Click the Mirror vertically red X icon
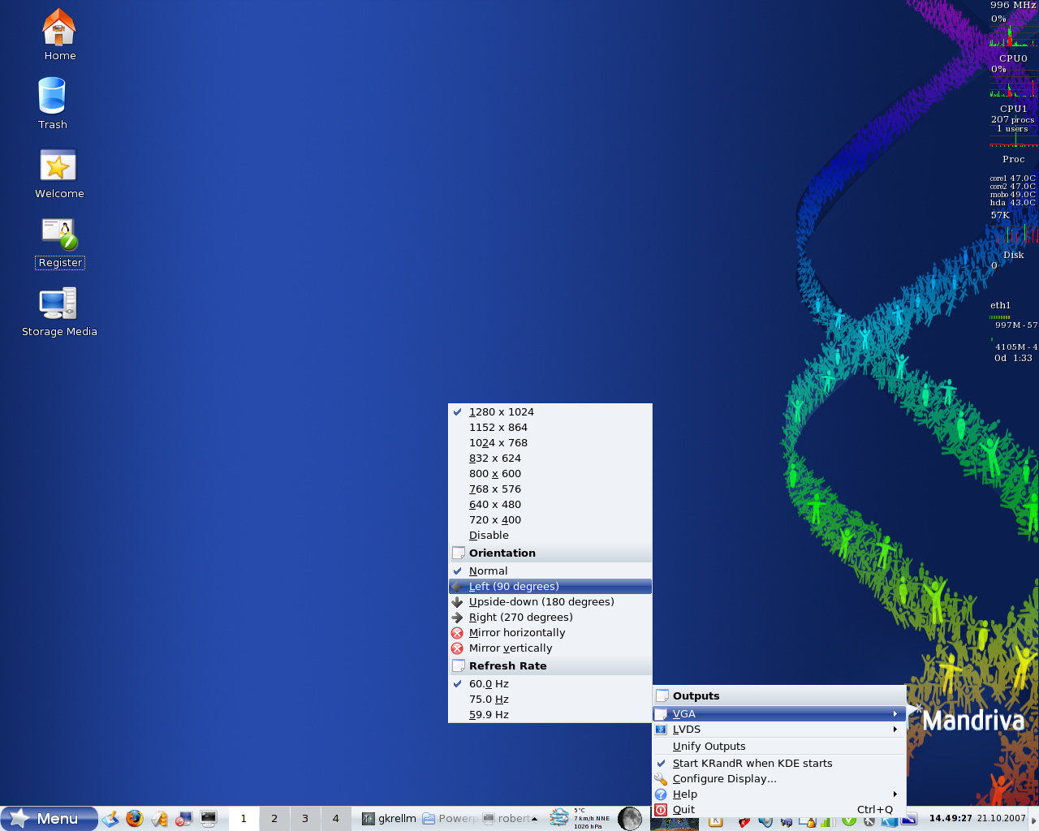1039x831 pixels. click(457, 648)
